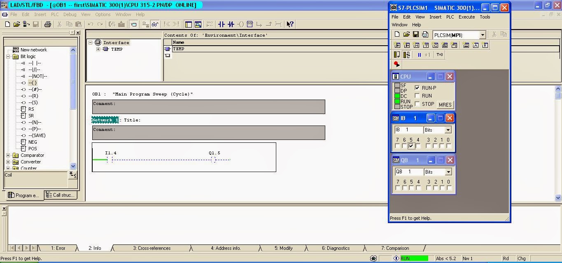562x263 pixels.
Task: Select single scan mode in PLCSIM
Action: coord(397,55)
